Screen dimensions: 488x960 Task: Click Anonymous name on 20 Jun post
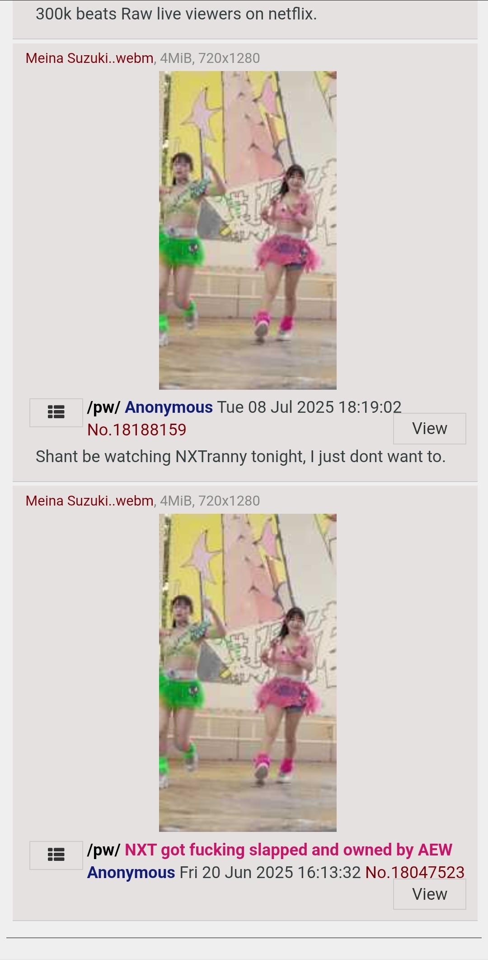[x=131, y=872]
